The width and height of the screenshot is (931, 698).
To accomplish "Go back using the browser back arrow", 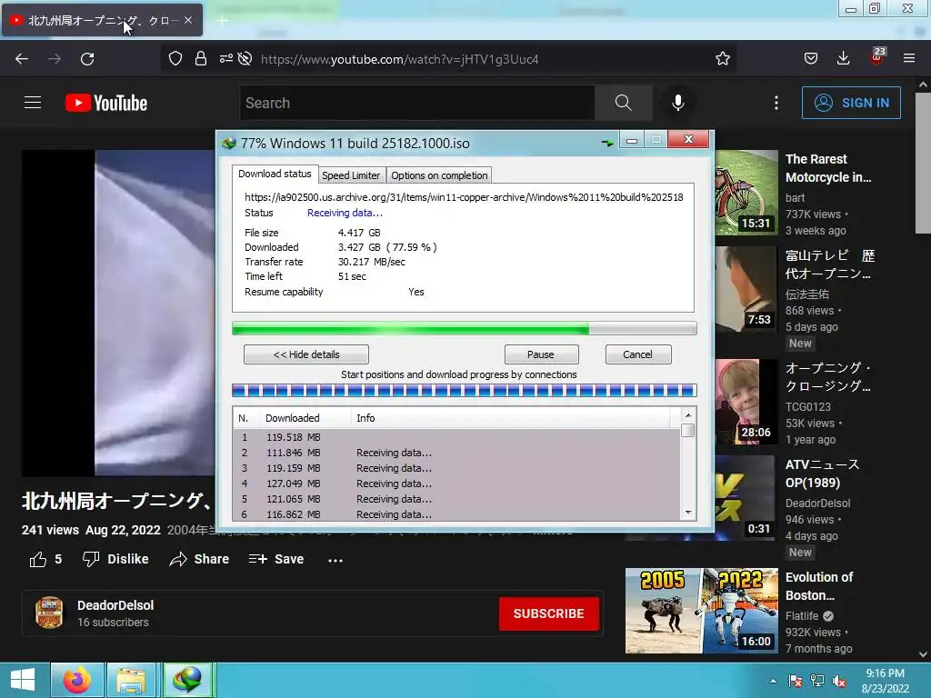I will click(x=22, y=59).
